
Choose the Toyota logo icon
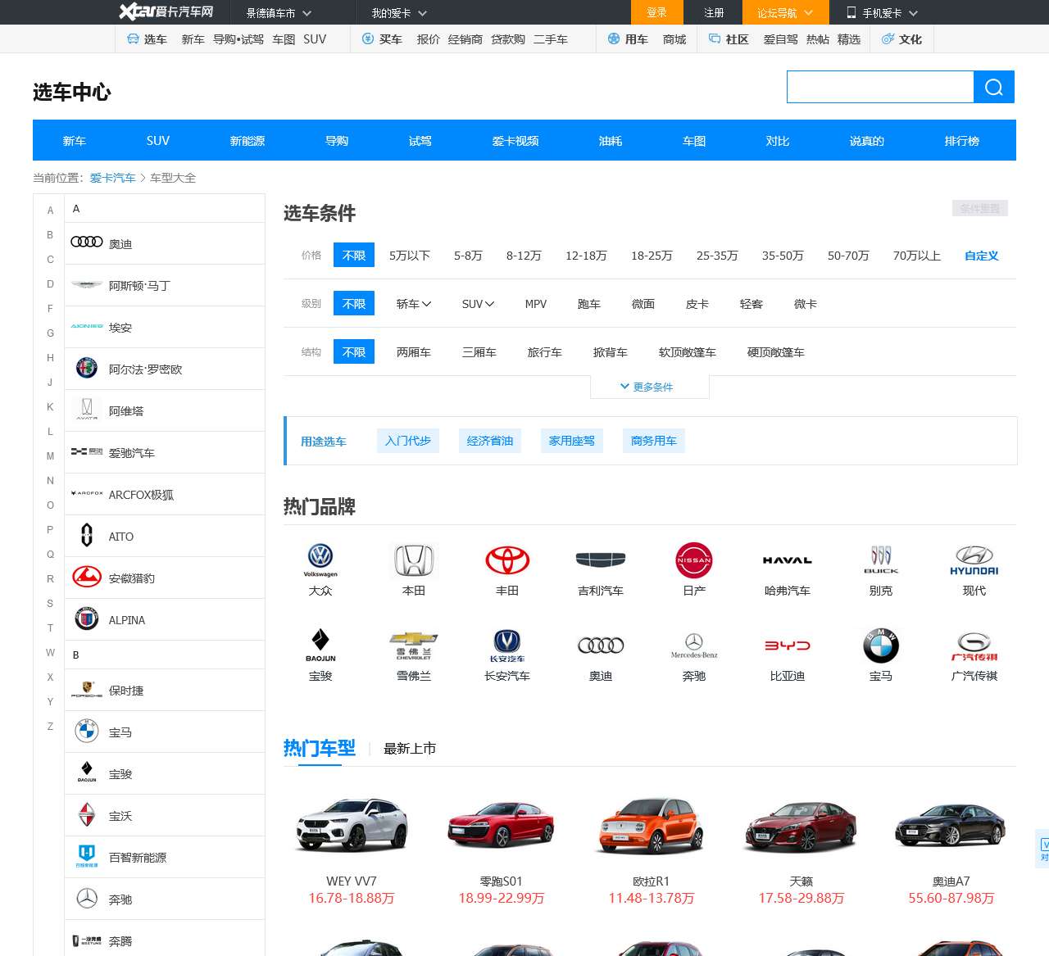(x=507, y=560)
